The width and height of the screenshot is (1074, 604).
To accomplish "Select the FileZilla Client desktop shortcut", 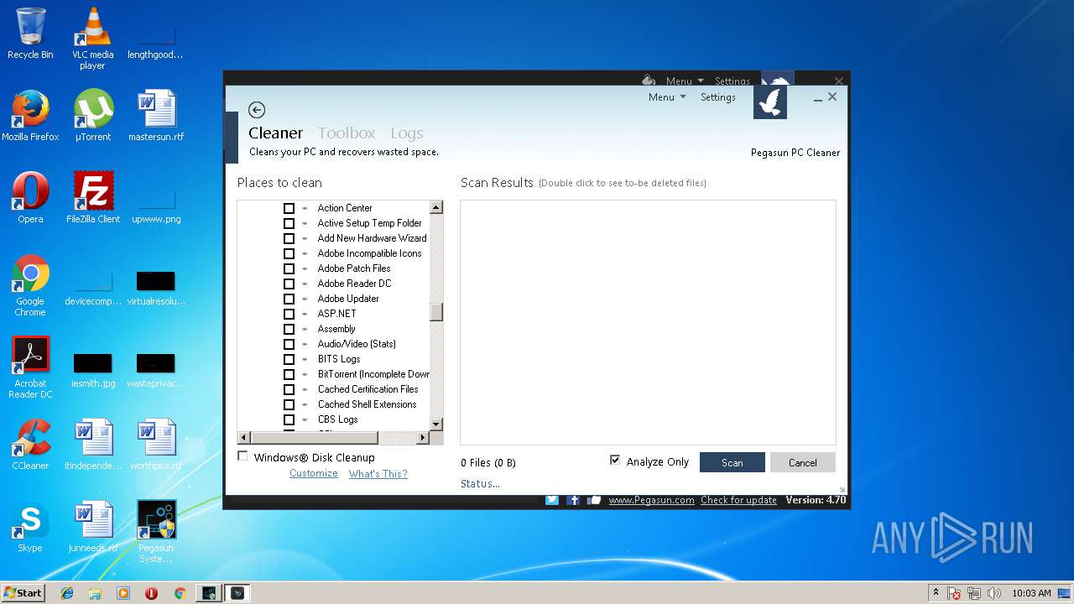I will tap(93, 198).
